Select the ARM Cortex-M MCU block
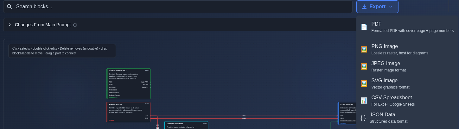Screen dimensions: 459x129 coord(129,83)
